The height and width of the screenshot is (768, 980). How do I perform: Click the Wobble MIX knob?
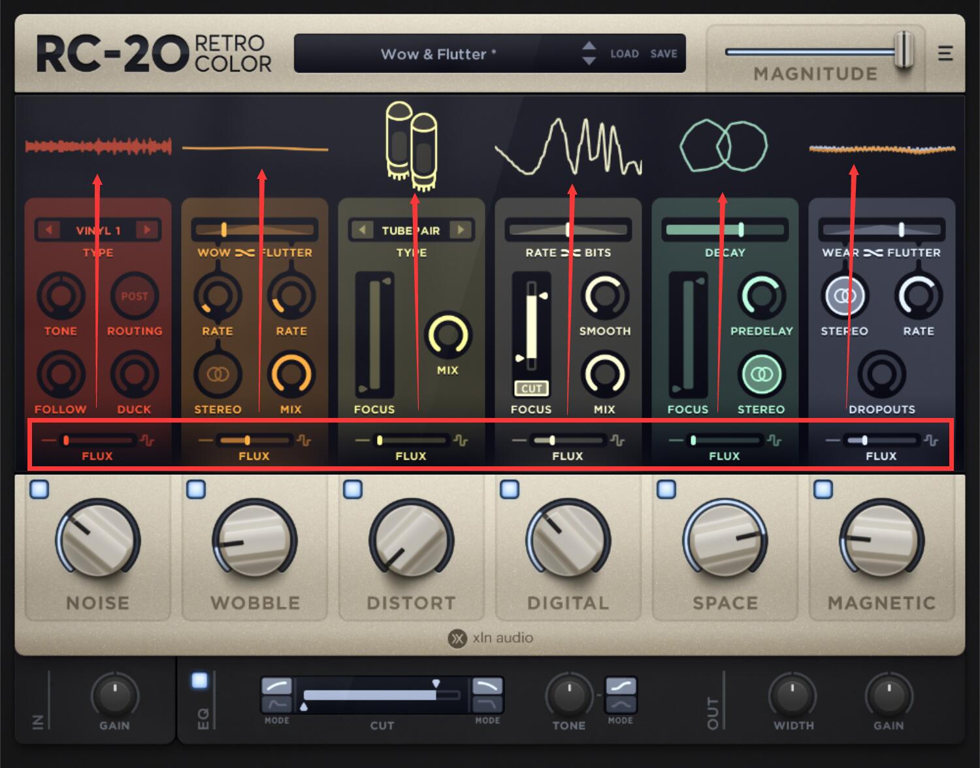(x=291, y=375)
